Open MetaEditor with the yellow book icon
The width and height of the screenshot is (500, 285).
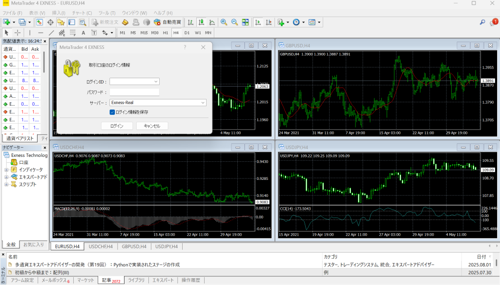coord(125,22)
